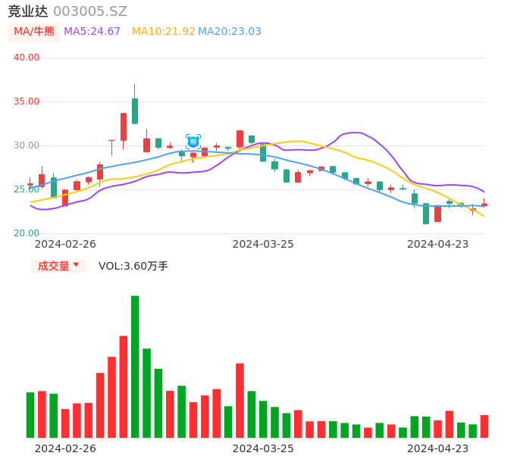520x459 pixels.
Task: Open the 成交量 indicator dropdown
Action: (58, 266)
